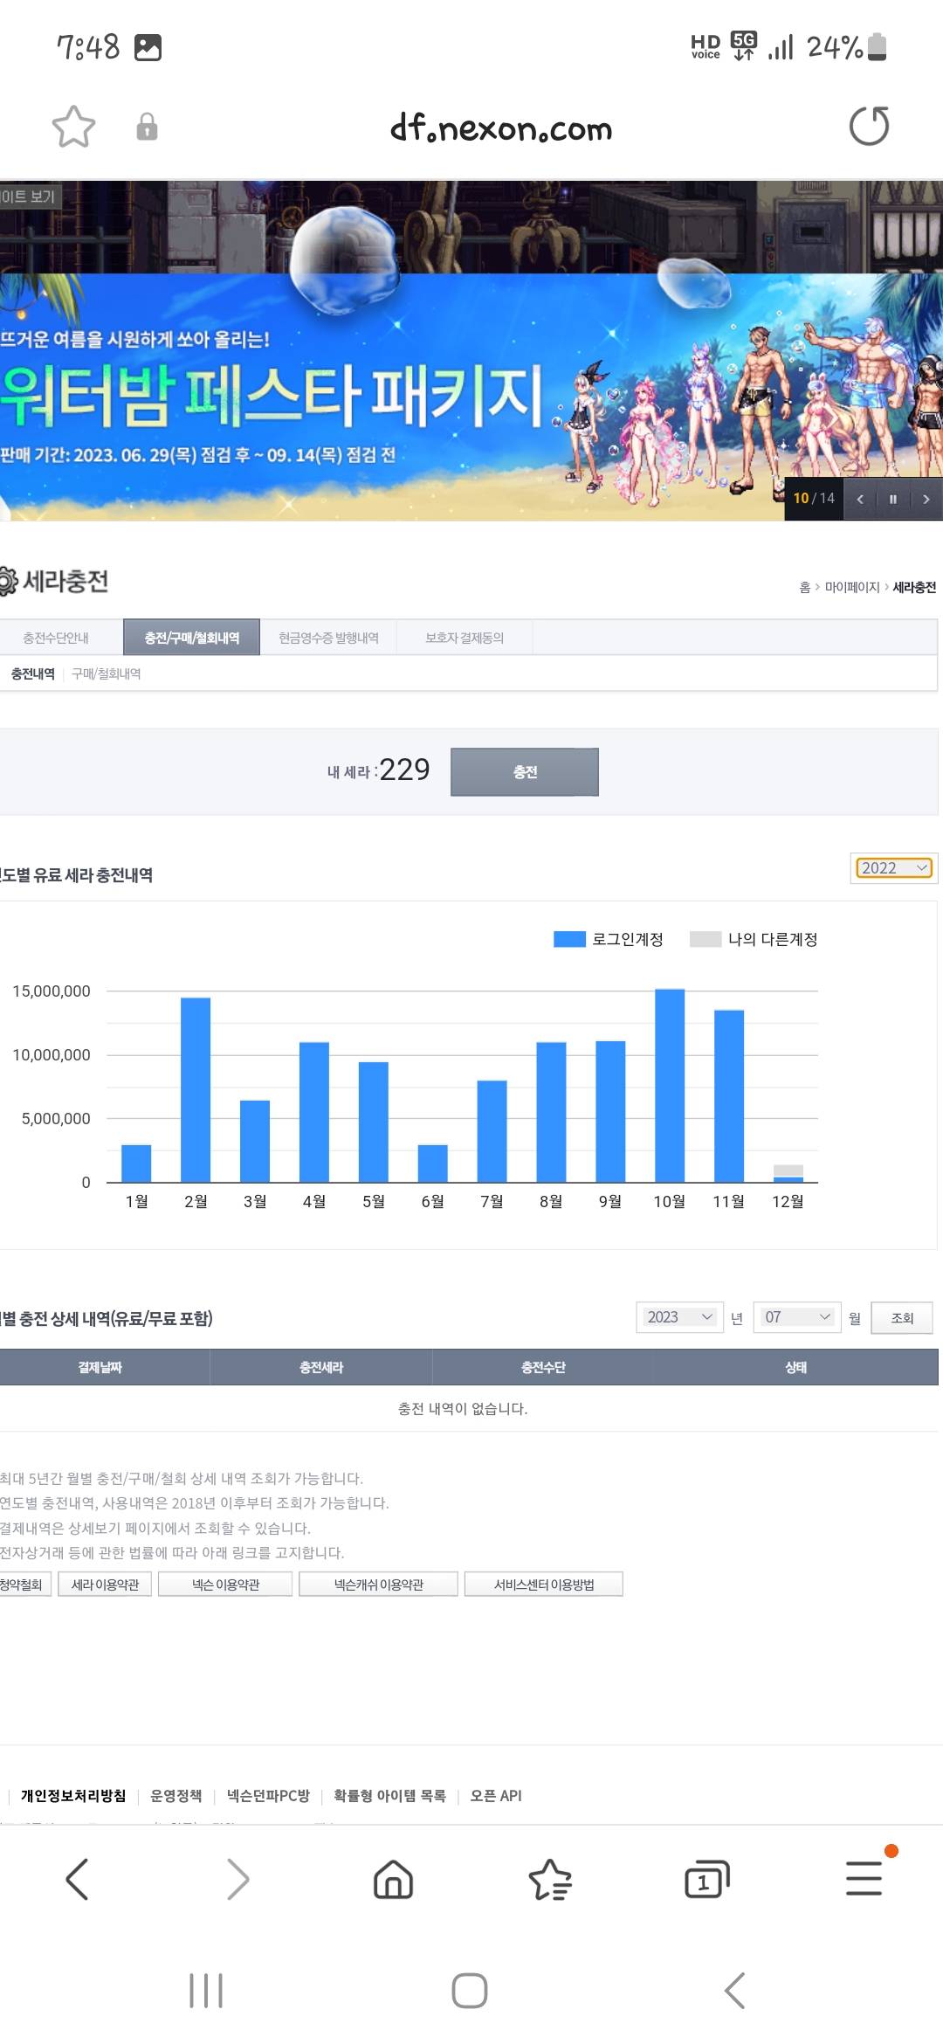
Task: Open 넥슨 이용약관 link
Action: pos(225,1585)
